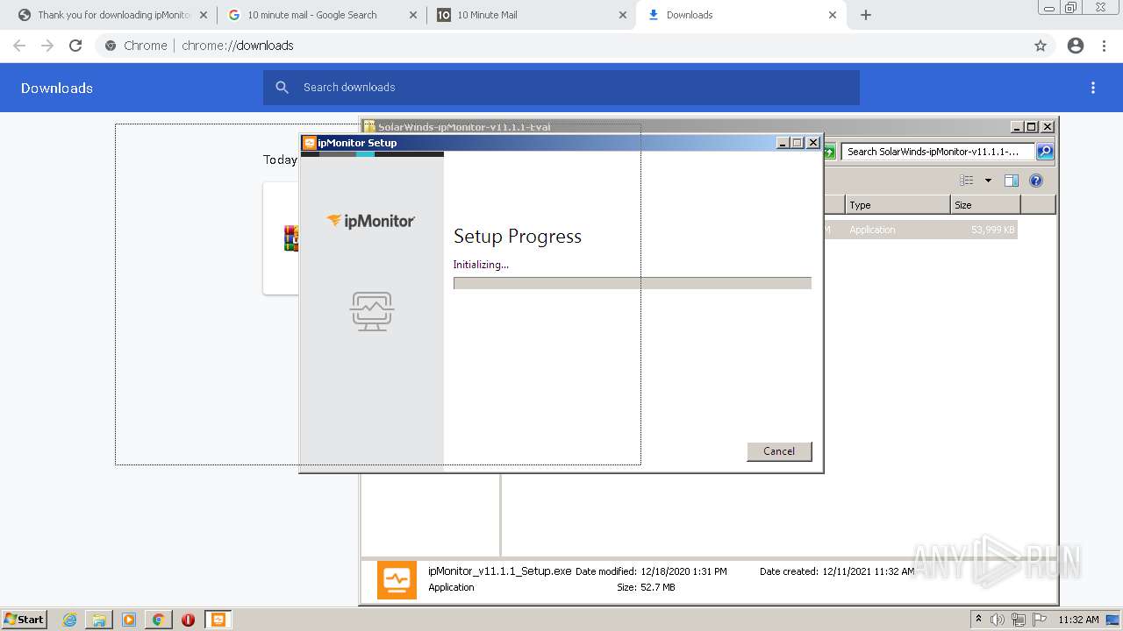
Task: Click the WinRAR archive download icon
Action: pos(291,238)
